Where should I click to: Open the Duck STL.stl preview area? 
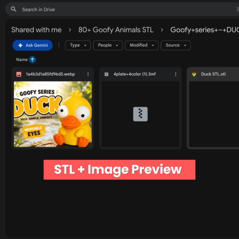(x=214, y=114)
